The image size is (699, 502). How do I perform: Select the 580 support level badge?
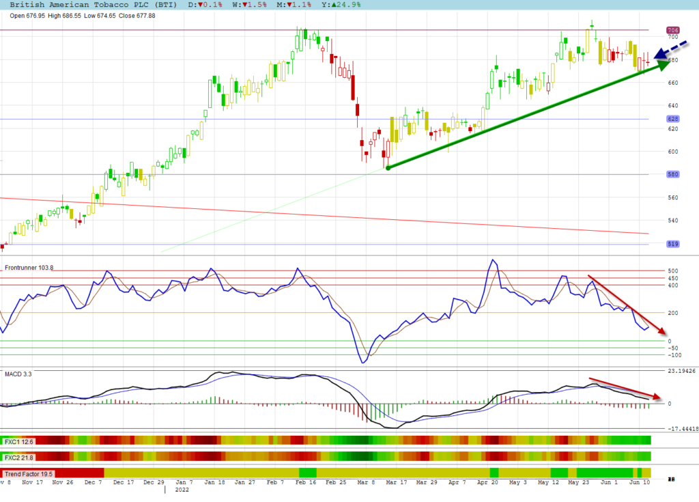click(672, 174)
